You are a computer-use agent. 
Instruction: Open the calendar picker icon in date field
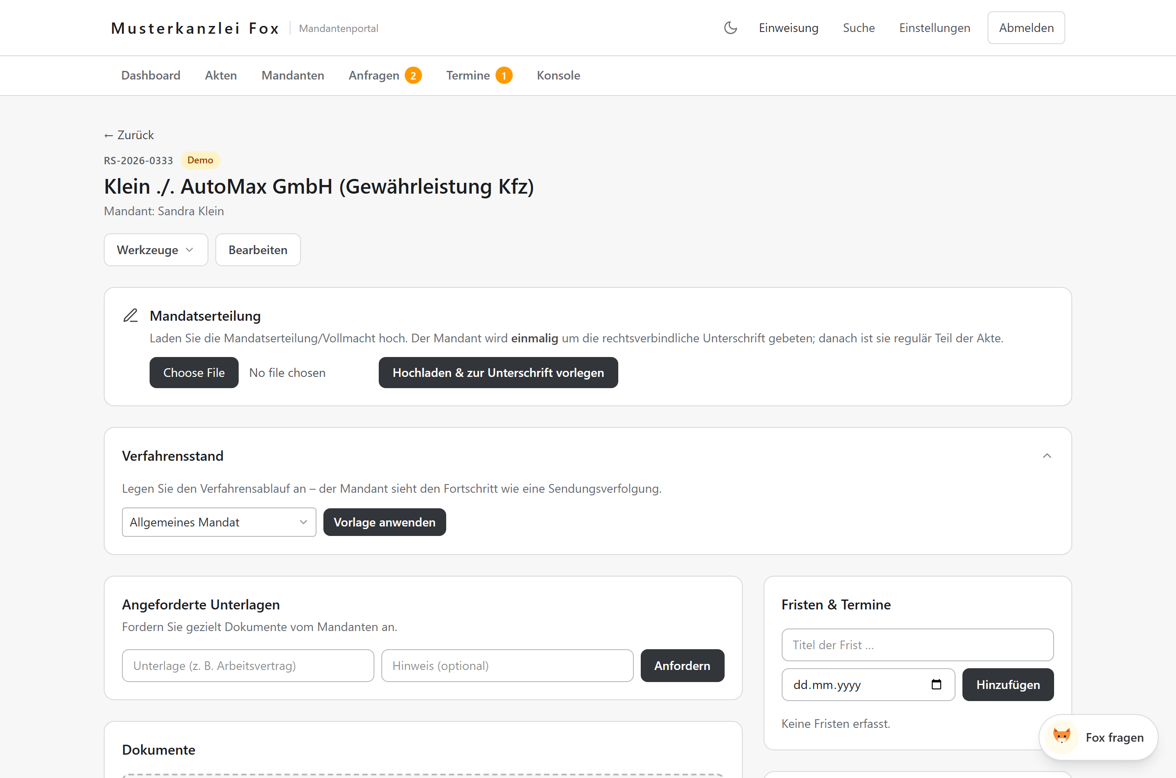pyautogui.click(x=936, y=685)
